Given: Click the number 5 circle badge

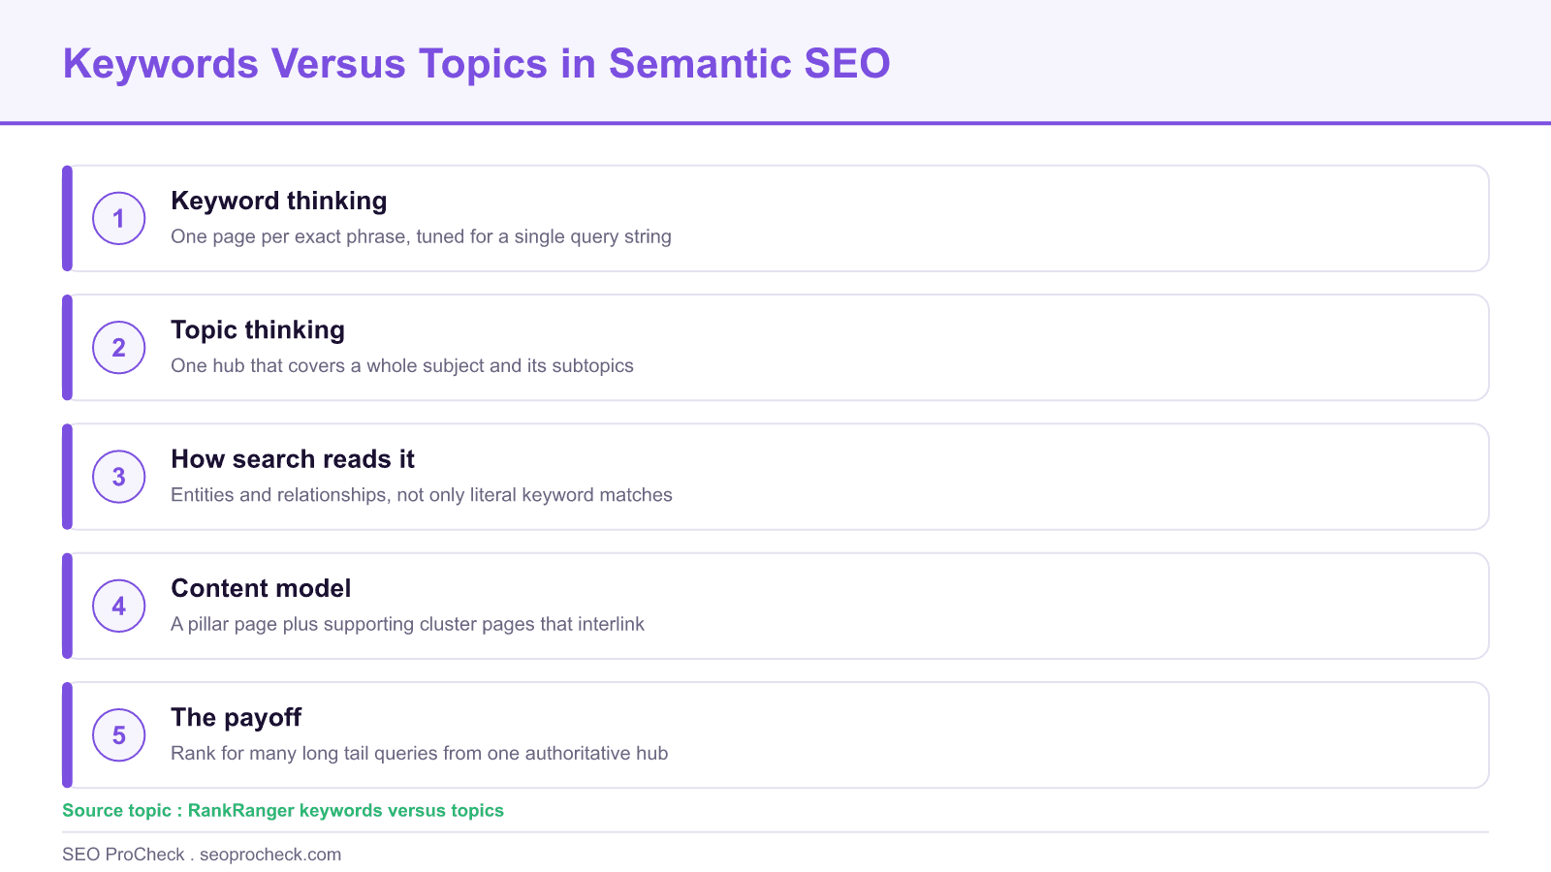Looking at the screenshot, I should (119, 734).
